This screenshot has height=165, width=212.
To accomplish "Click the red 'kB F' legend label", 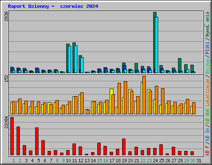I will [x=207, y=151].
